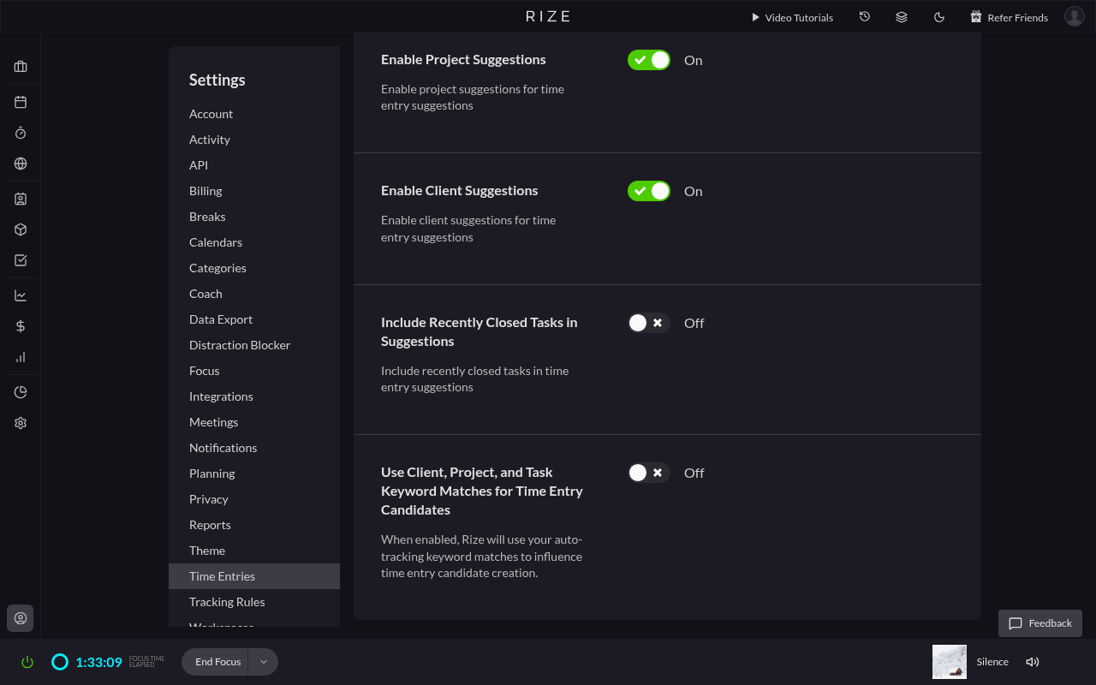This screenshot has width=1096, height=685.
Task: Click the history clock icon in top bar
Action: (865, 17)
